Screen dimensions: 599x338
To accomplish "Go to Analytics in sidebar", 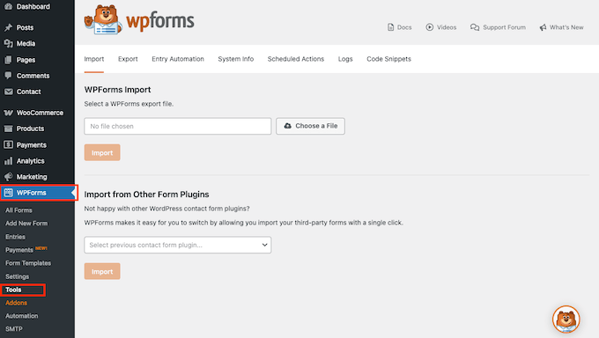I will (x=30, y=161).
